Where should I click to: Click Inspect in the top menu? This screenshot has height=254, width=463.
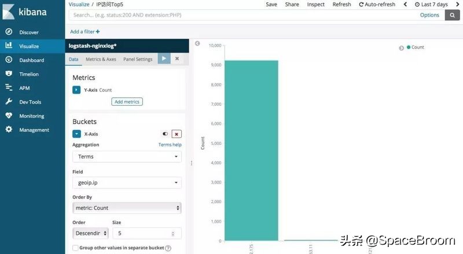click(x=315, y=5)
